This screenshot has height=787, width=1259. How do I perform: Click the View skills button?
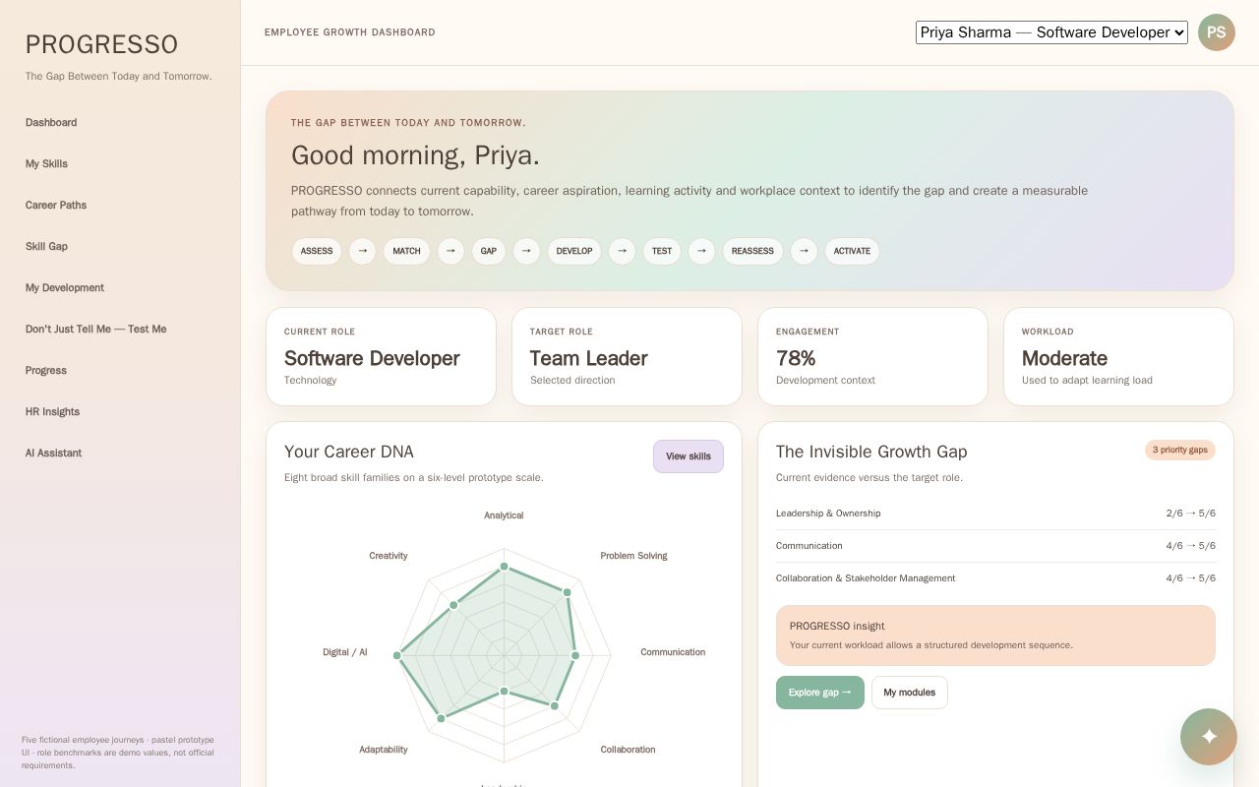pyautogui.click(x=689, y=456)
